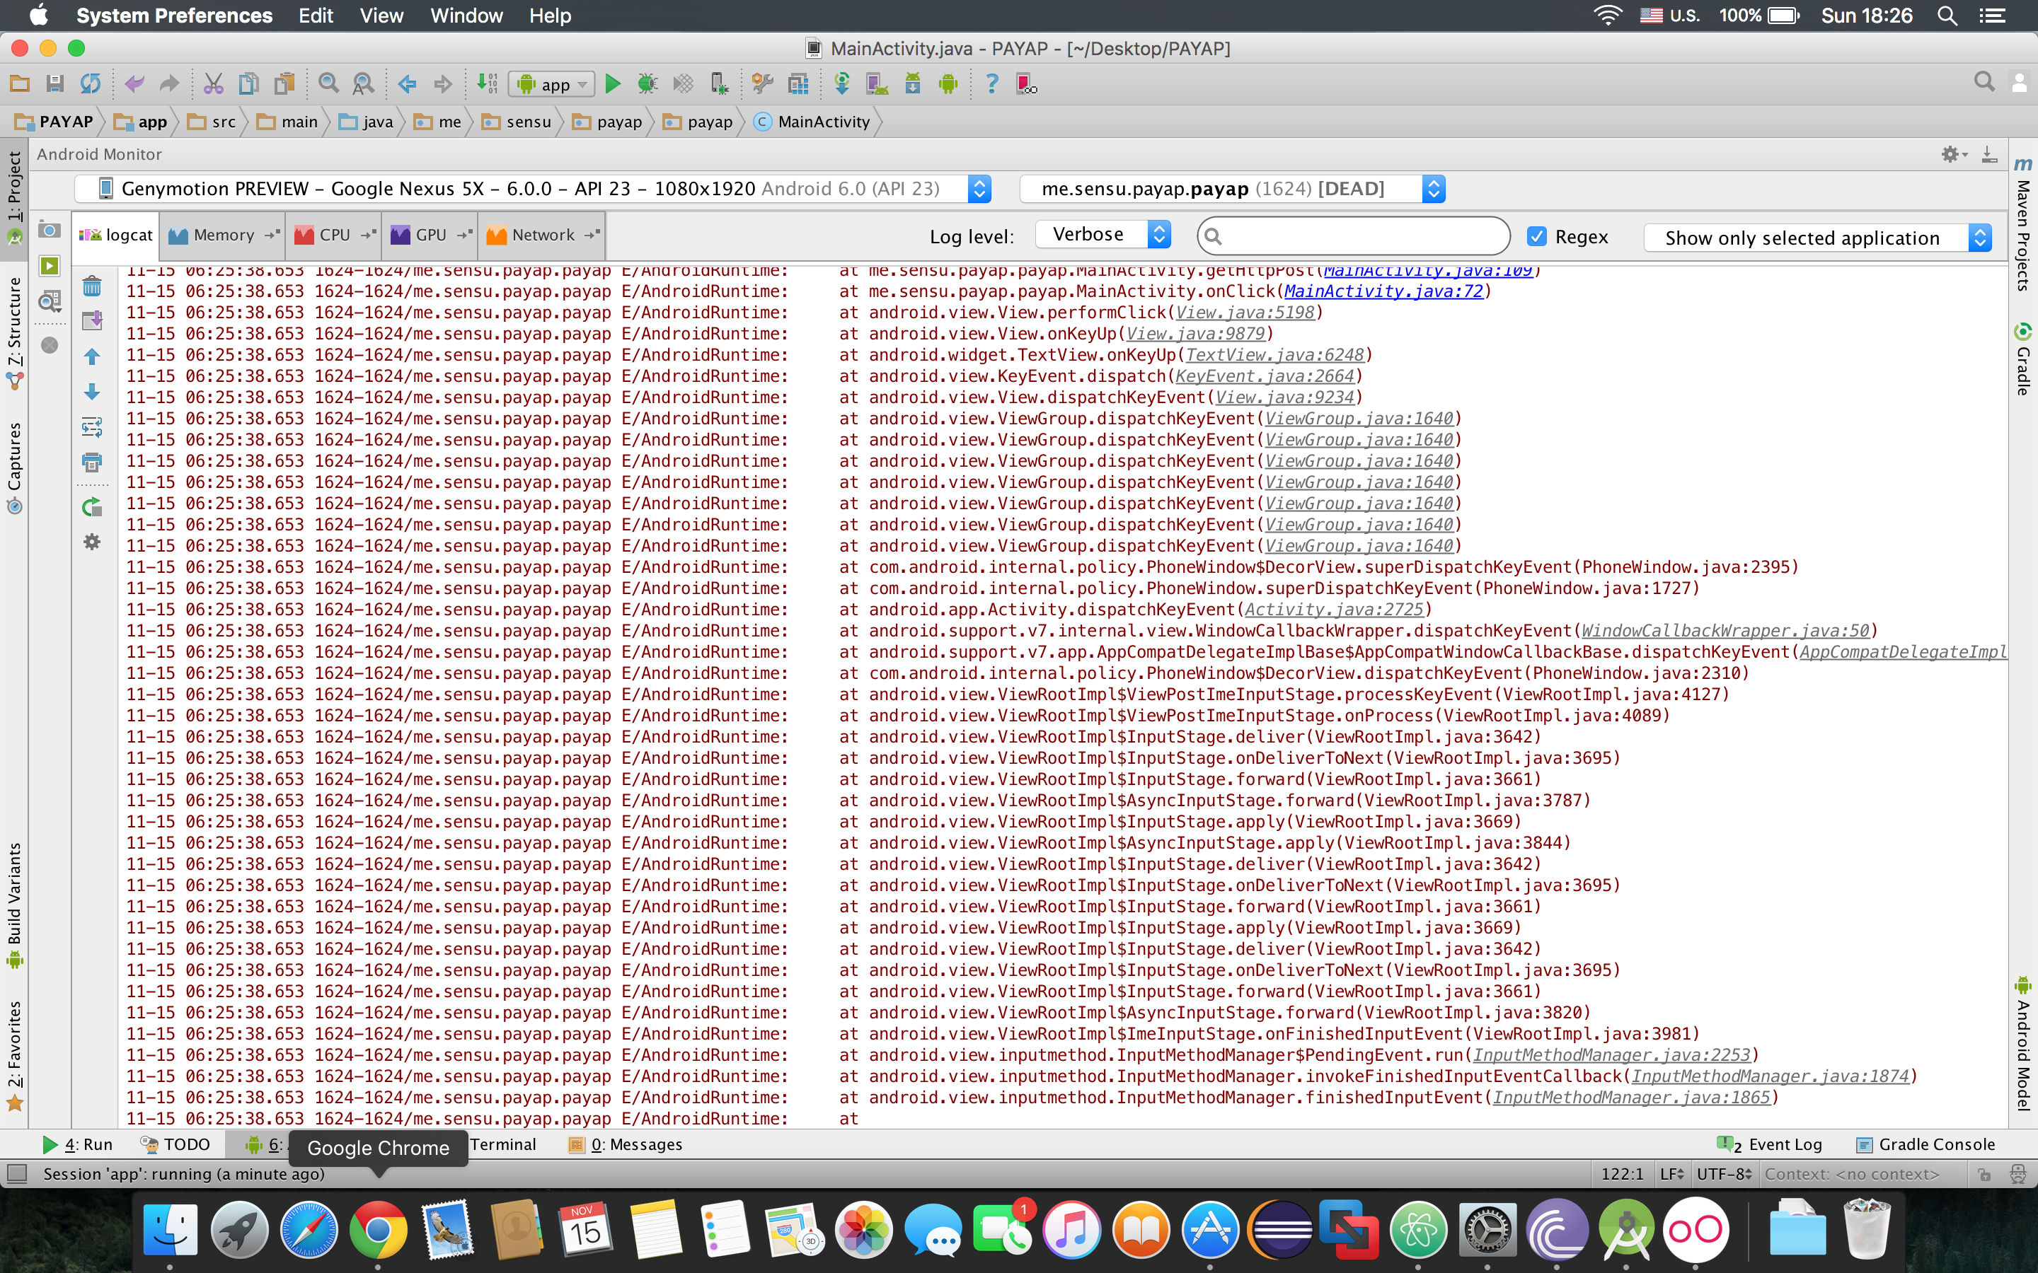Click View.java:5198 stack trace link
Screen dimensions: 2038x1273
point(1245,313)
